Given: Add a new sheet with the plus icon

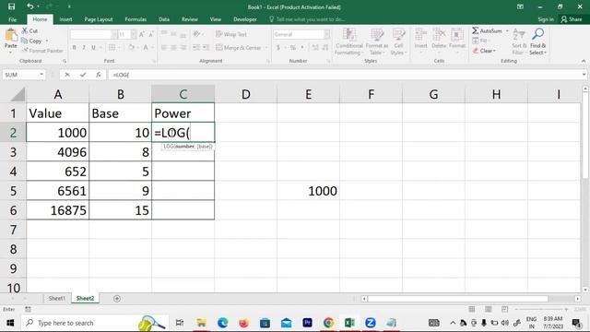Looking at the screenshot, I should (117, 299).
